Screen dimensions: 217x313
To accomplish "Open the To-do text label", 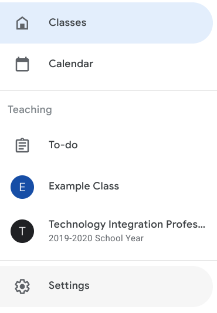I will point(63,145).
